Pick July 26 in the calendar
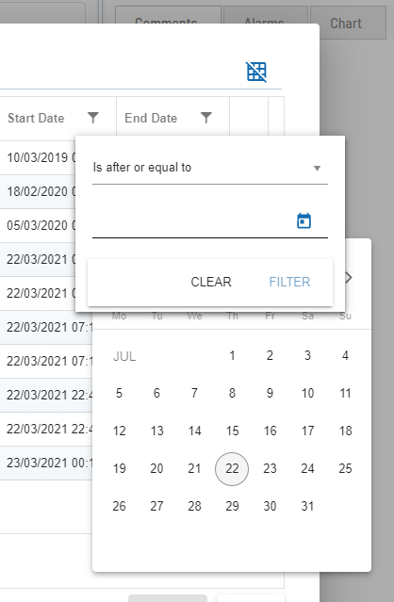This screenshot has height=602, width=394. tap(119, 506)
